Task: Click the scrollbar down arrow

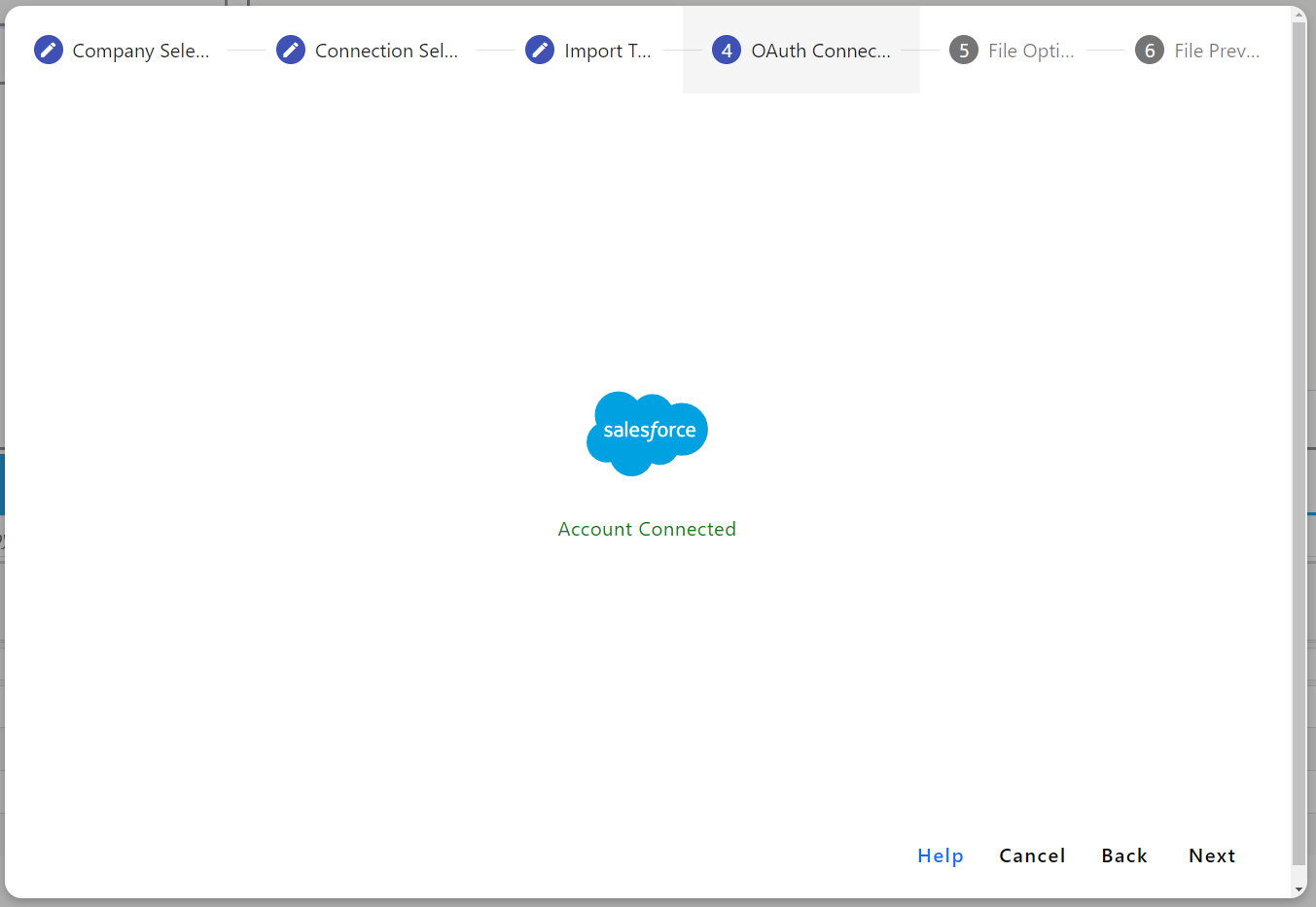Action: [x=1299, y=890]
